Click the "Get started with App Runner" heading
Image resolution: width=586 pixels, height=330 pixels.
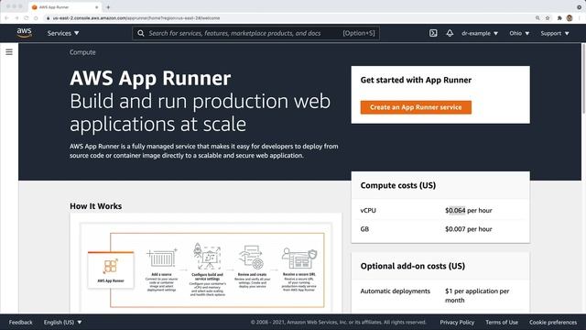click(x=416, y=80)
